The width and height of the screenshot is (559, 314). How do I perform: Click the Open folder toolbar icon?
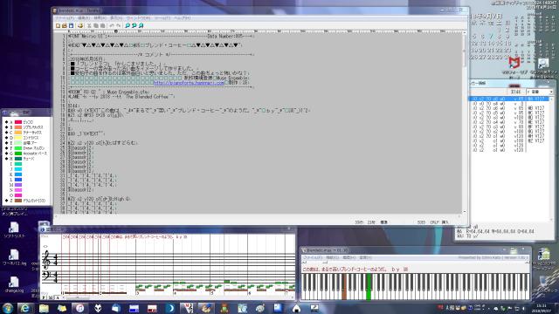(x=65, y=25)
